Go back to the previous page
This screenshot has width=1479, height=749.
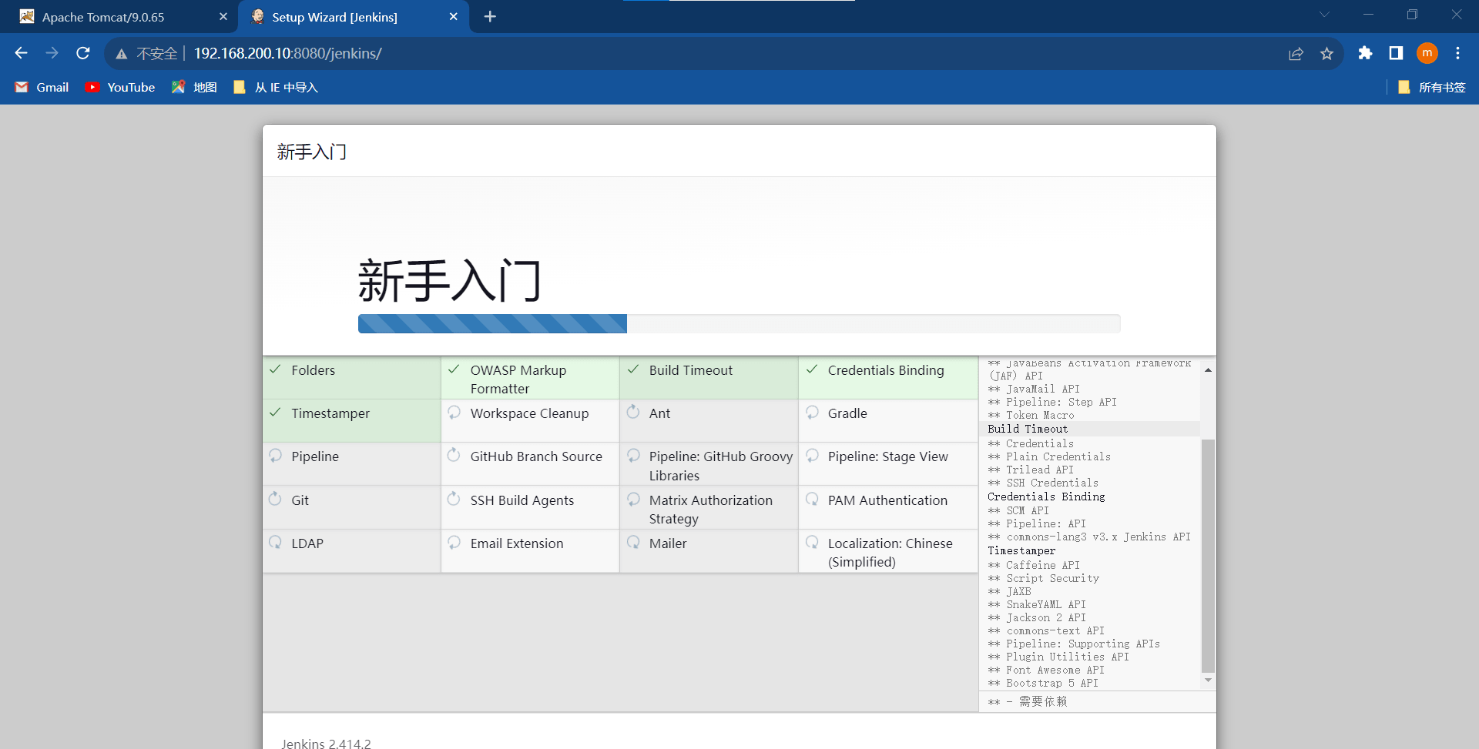21,53
